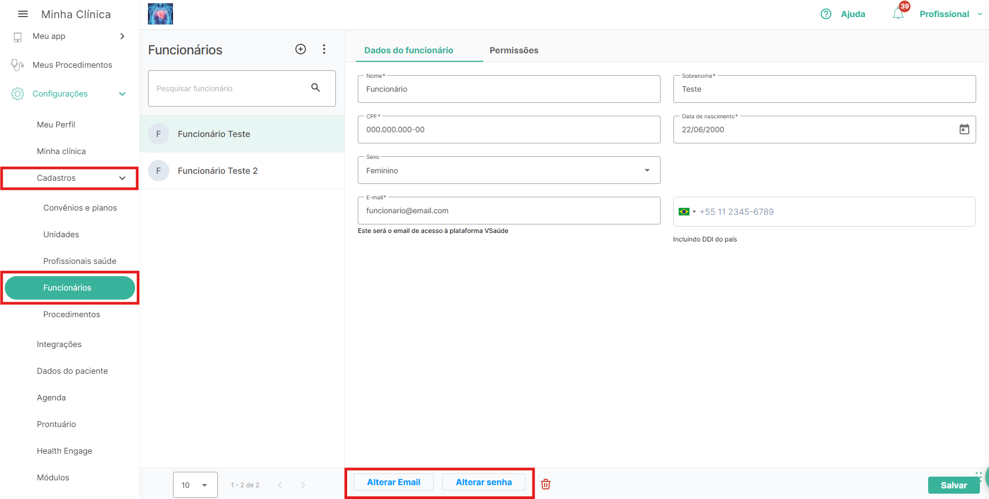Open Profissionais saúde in the sidebar
Screen dimensions: 989x499
(x=80, y=261)
